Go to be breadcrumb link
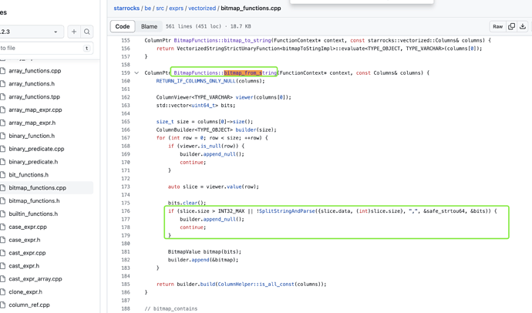Viewport: 532px width, 313px height. pyautogui.click(x=147, y=8)
